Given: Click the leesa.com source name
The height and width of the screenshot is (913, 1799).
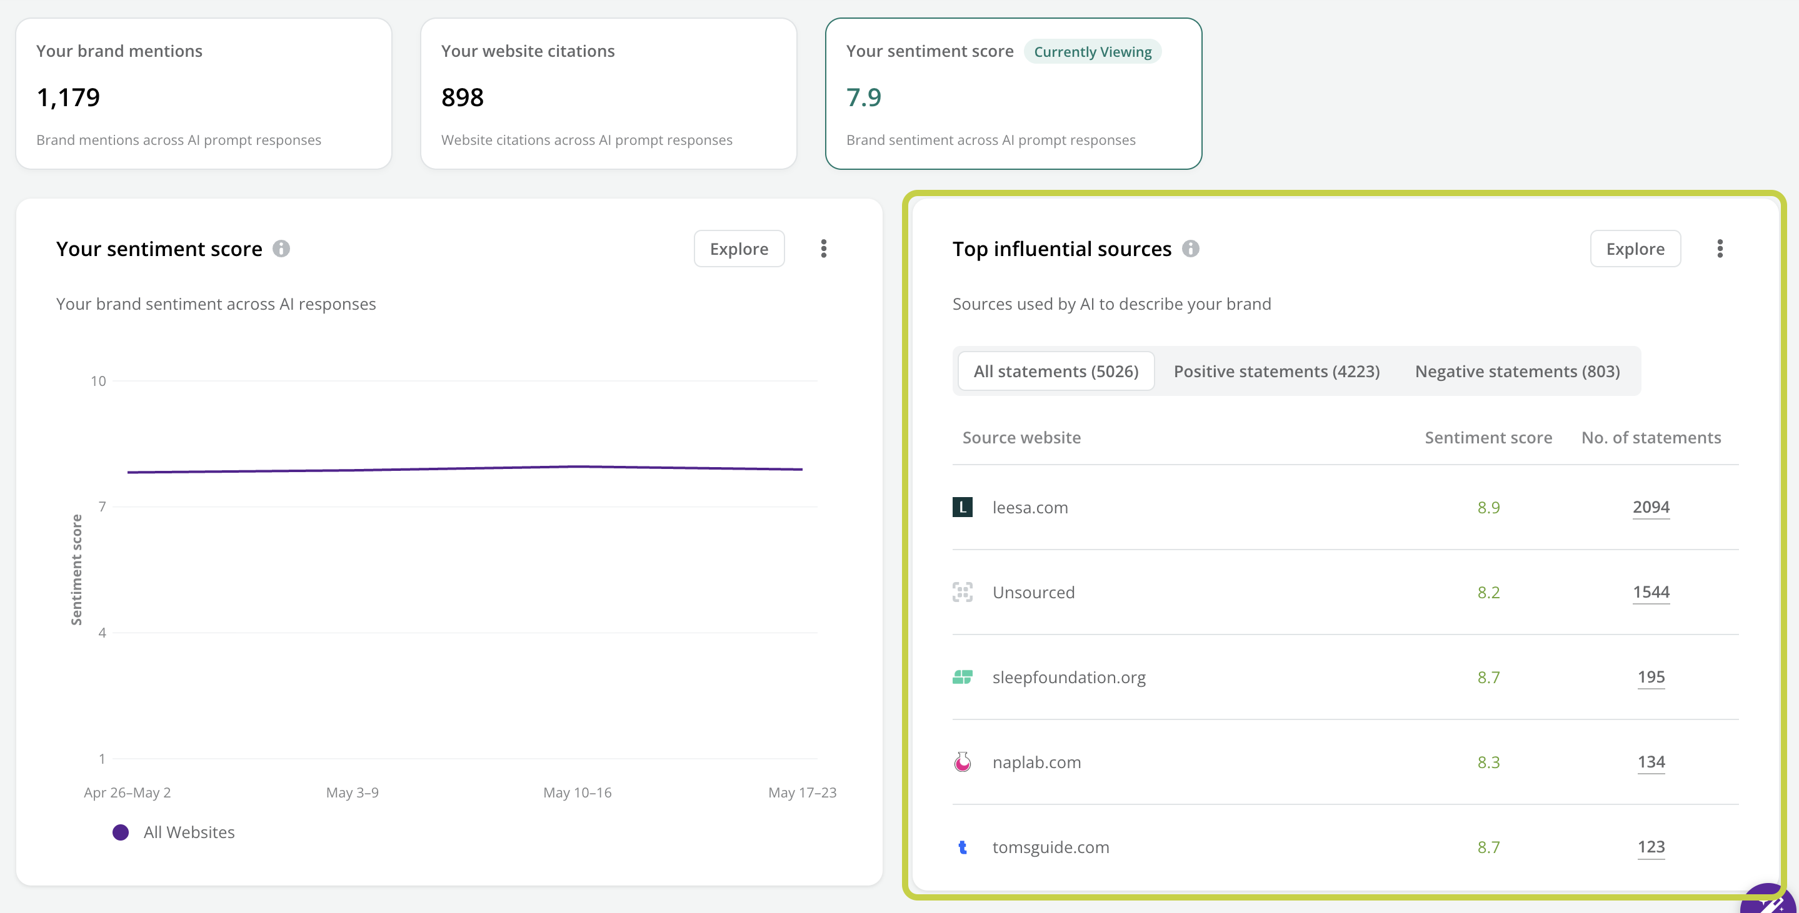Looking at the screenshot, I should 1030,507.
